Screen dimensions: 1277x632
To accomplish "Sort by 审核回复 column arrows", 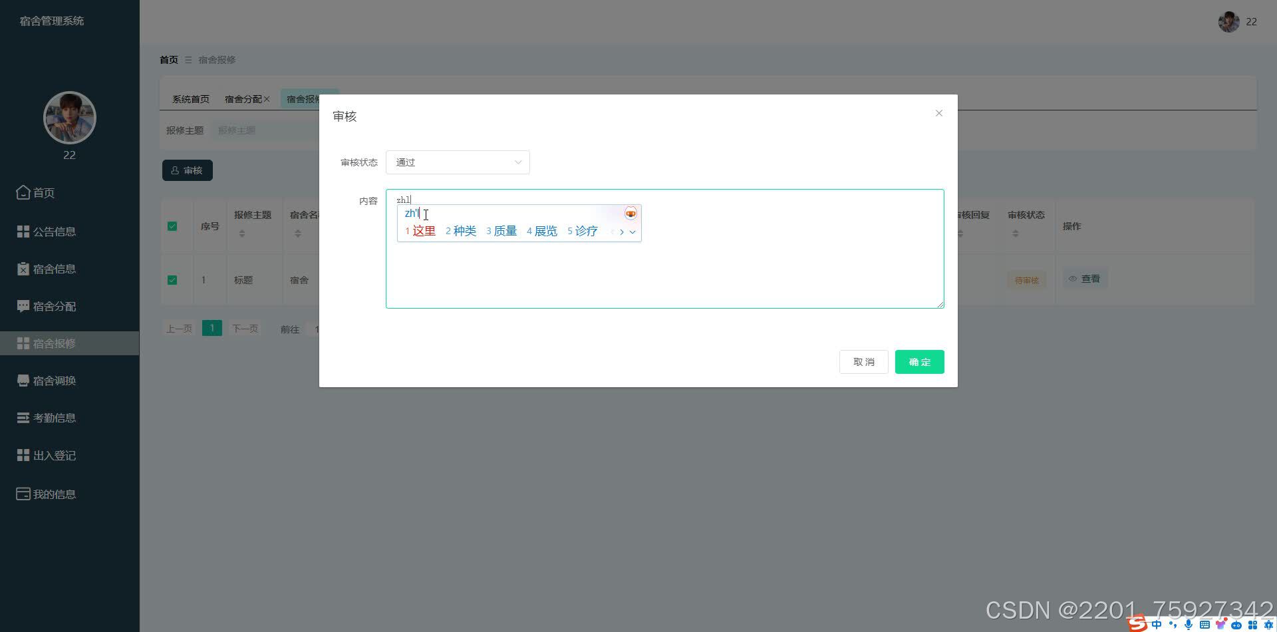I will coord(960,234).
